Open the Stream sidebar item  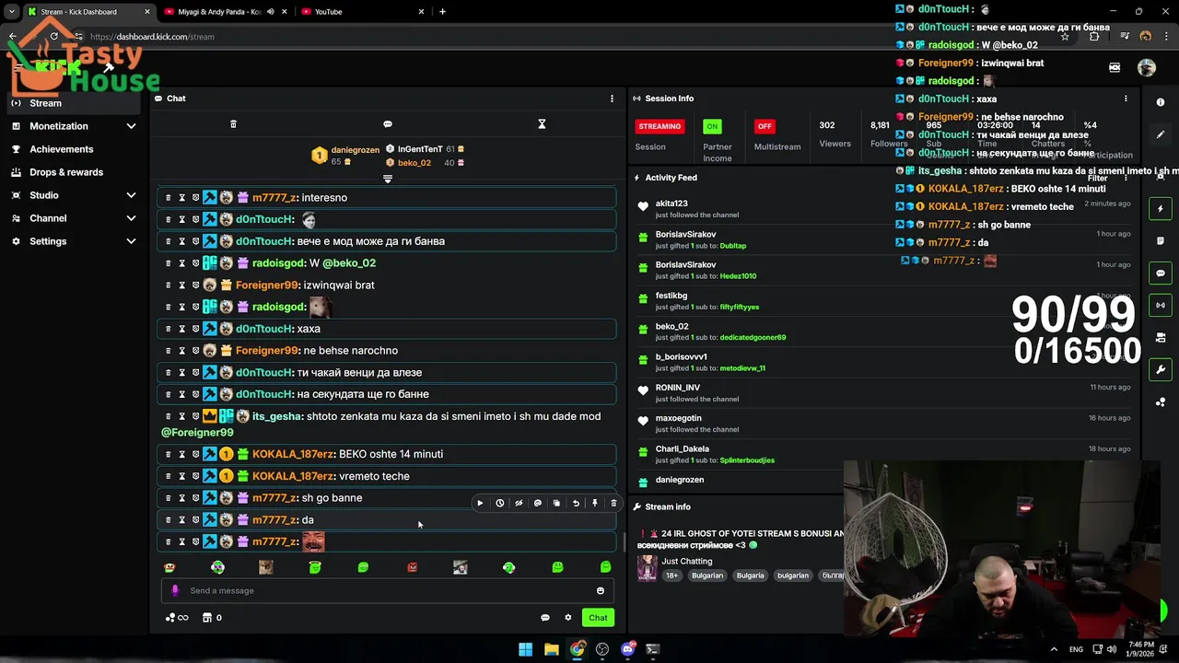74,103
